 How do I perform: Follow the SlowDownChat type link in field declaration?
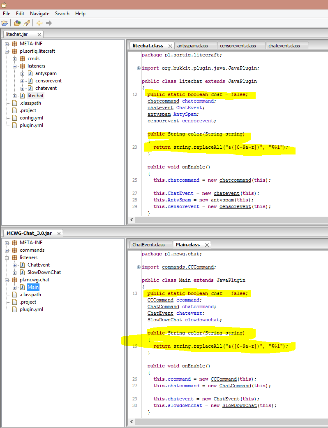[164, 320]
